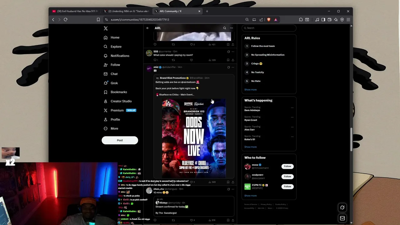Open the Alex Sarr trending topic
Image resolution: width=400 pixels, height=225 pixels.
pos(269,128)
